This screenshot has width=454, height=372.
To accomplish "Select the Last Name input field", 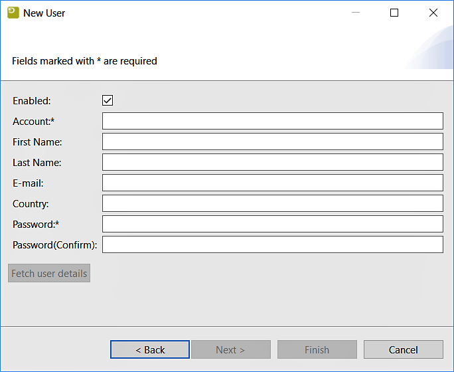I will [272, 162].
